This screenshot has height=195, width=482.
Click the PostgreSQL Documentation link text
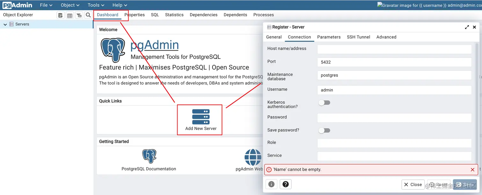coord(149,169)
